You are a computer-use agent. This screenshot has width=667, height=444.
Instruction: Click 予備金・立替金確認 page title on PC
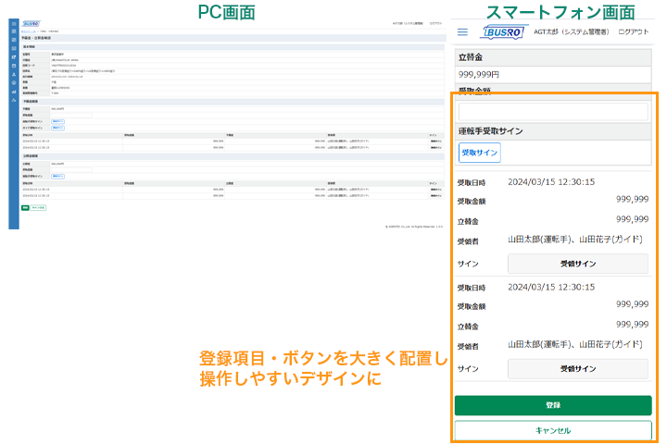click(36, 38)
